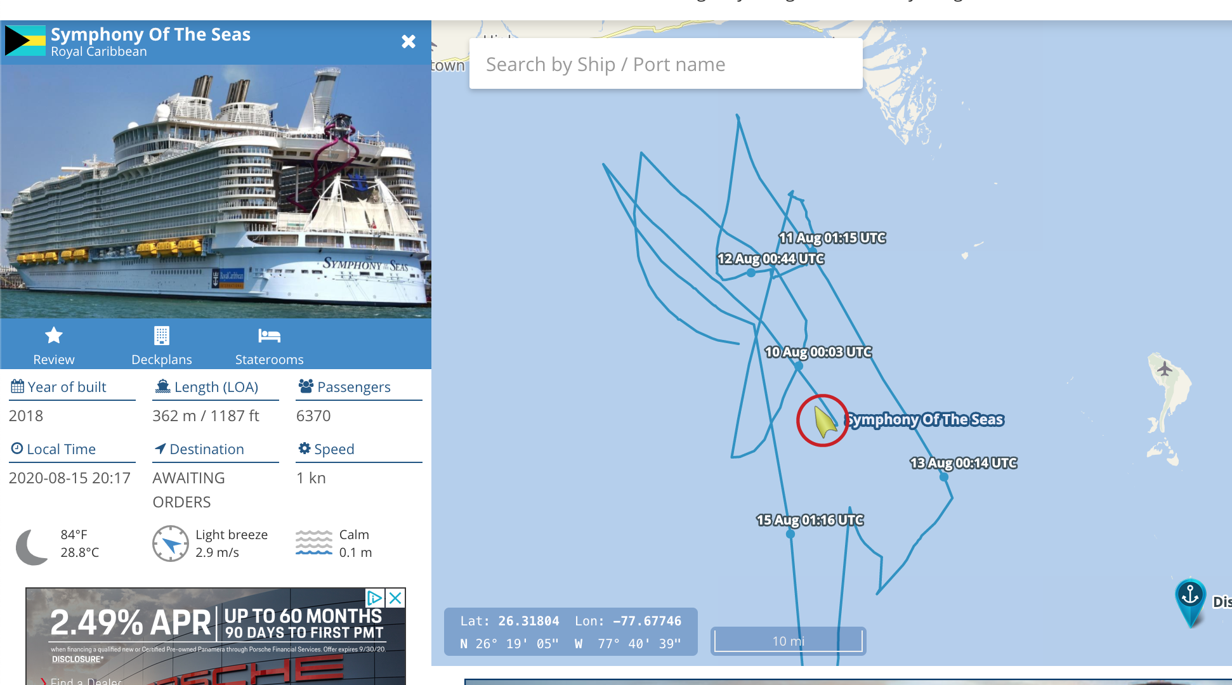Click the AWAITING ORDERS destination text
This screenshot has width=1232, height=685.
pyautogui.click(x=189, y=490)
